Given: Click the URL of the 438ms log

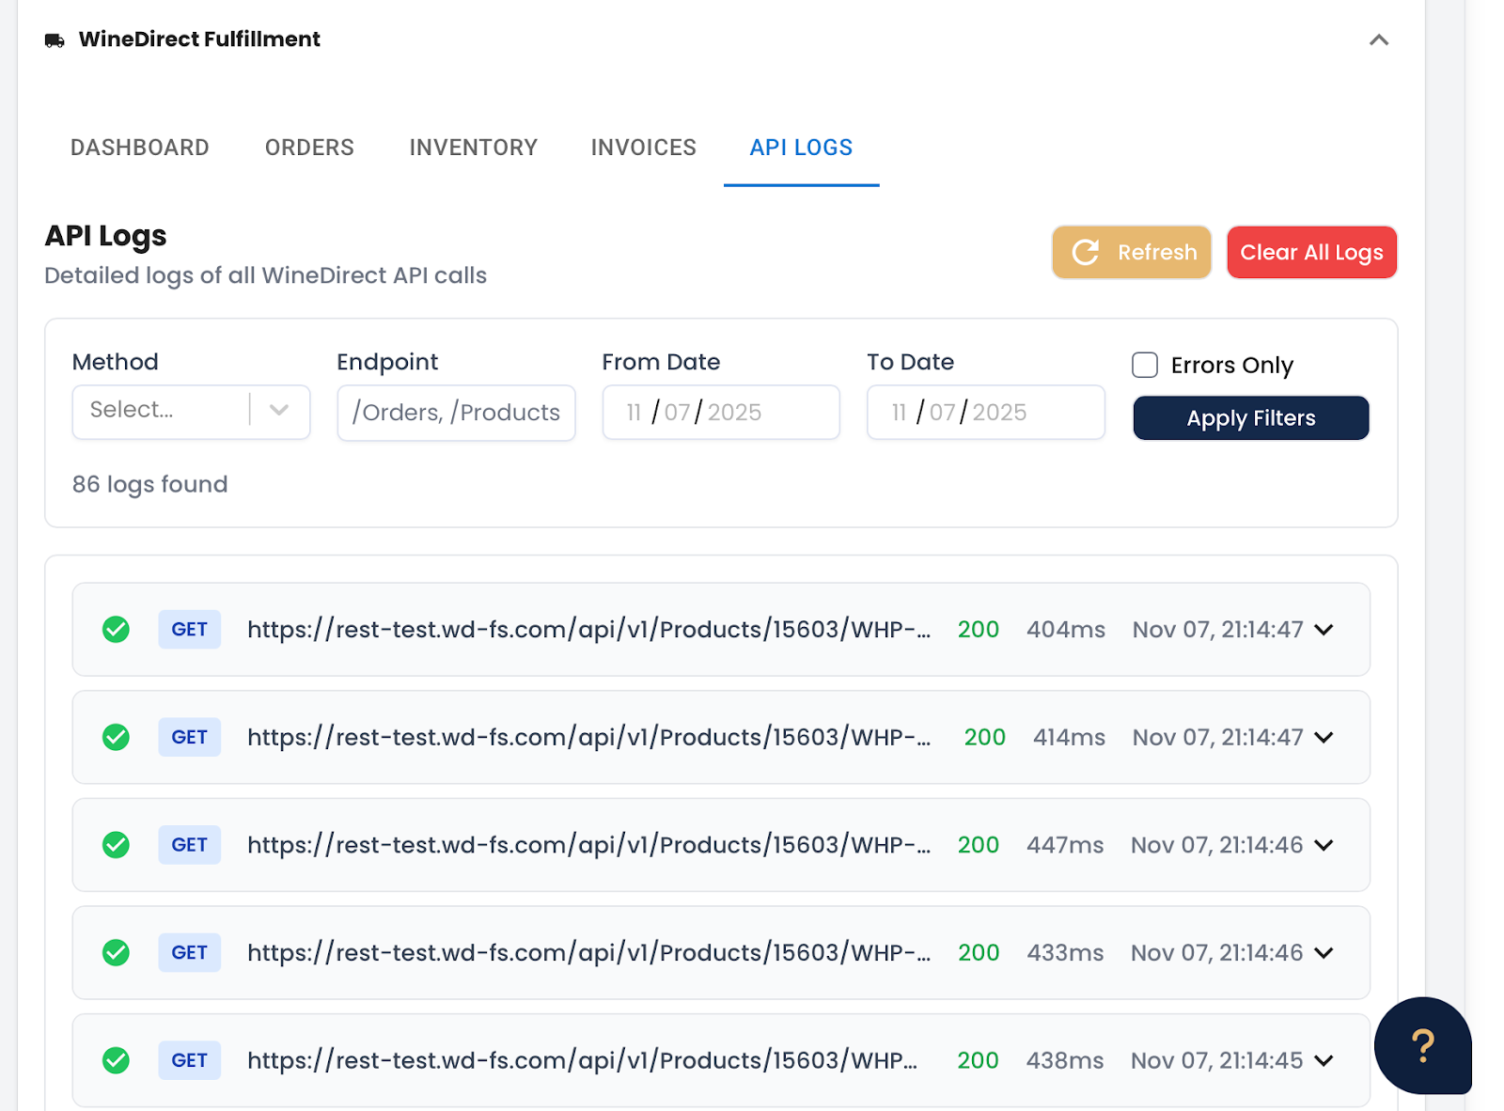Looking at the screenshot, I should pyautogui.click(x=583, y=1060).
